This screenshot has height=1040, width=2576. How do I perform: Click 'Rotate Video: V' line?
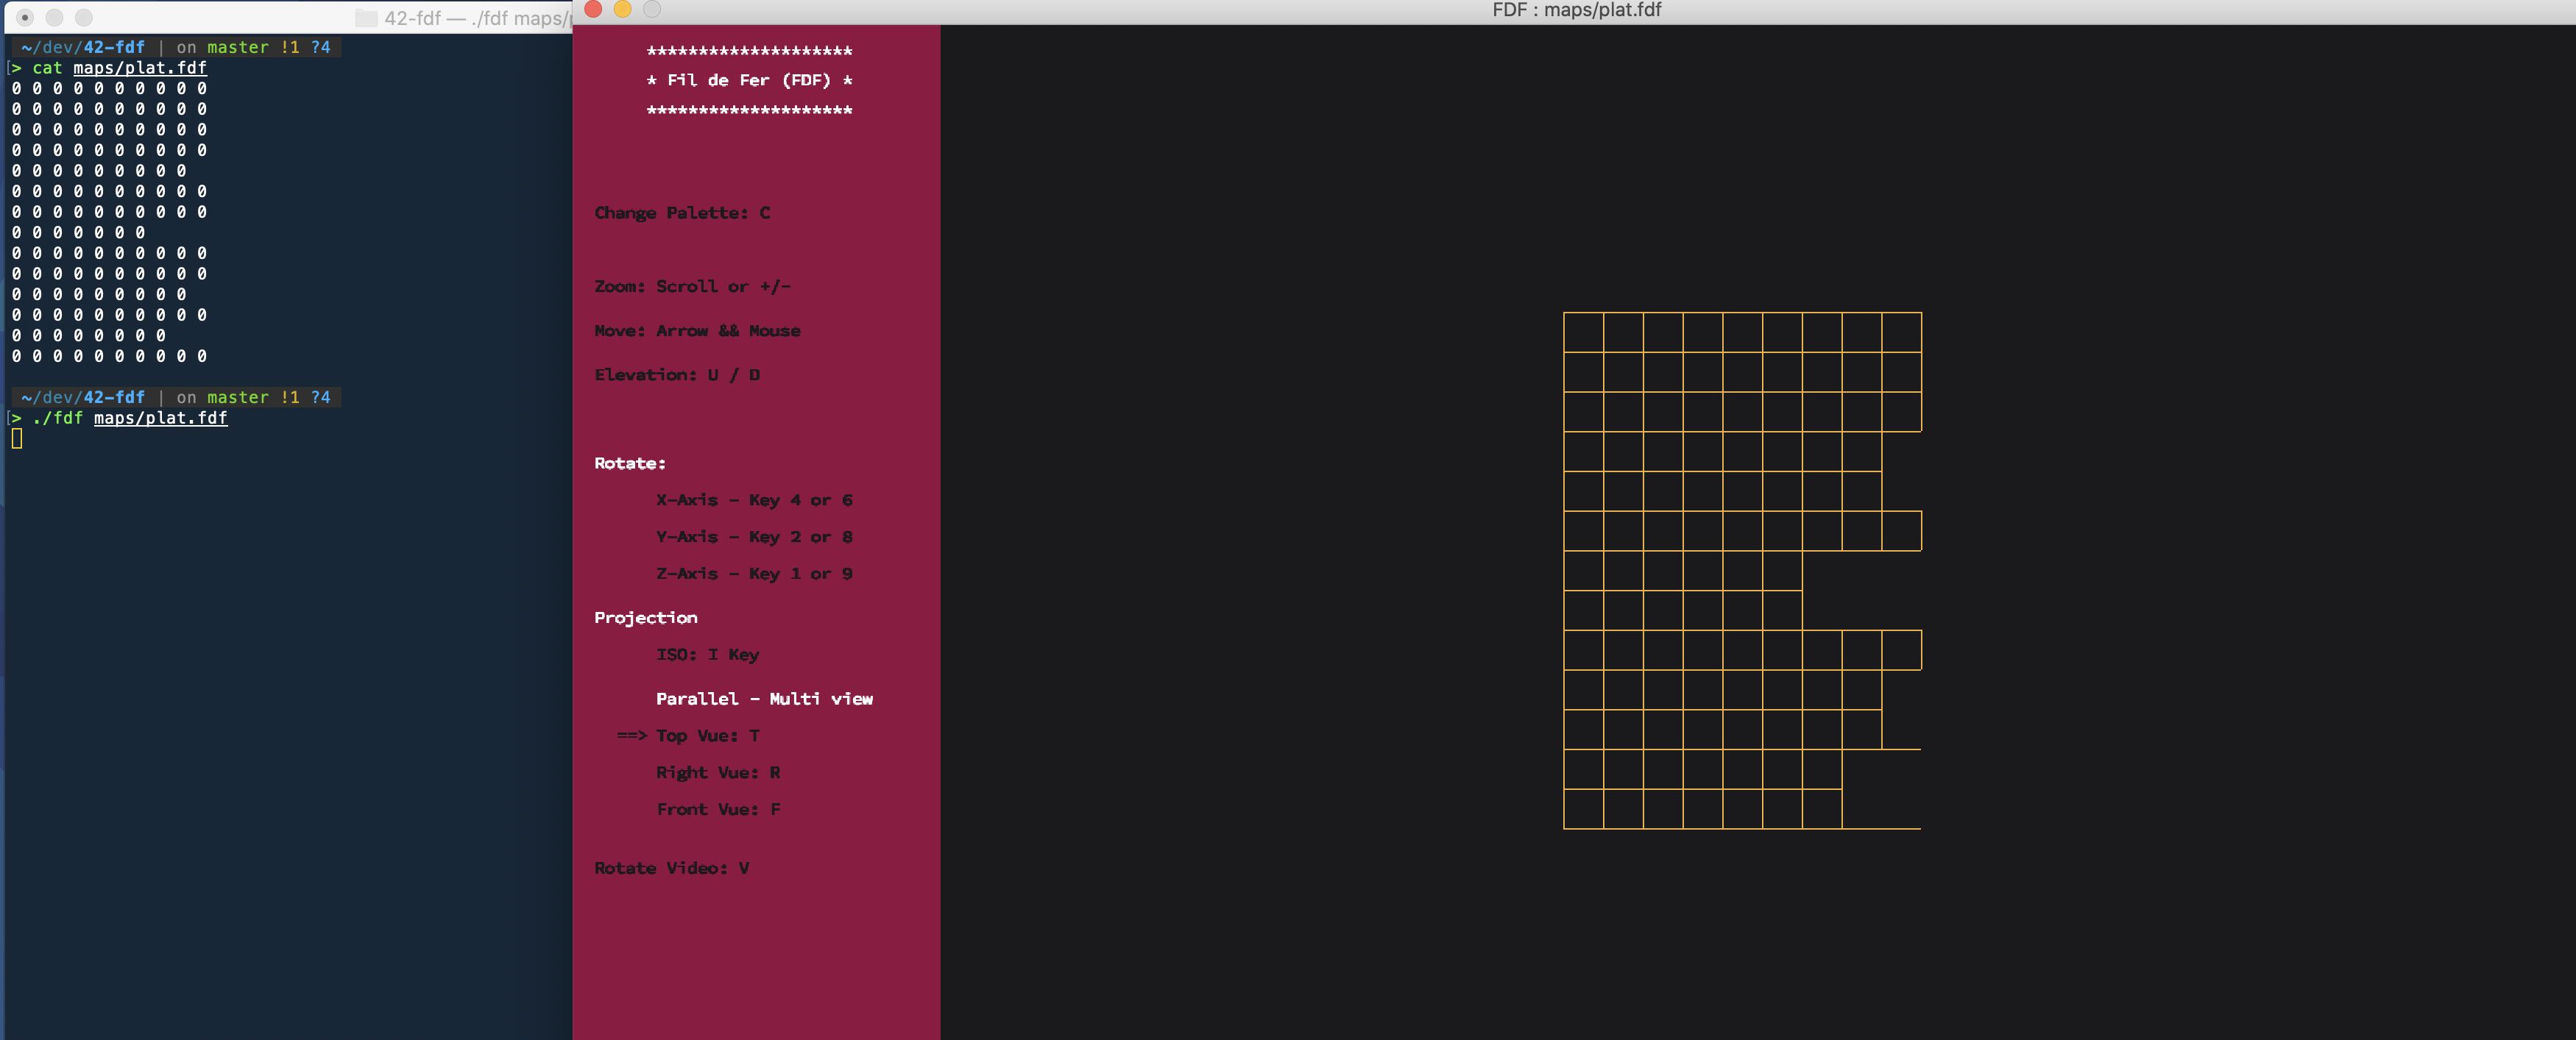point(672,868)
